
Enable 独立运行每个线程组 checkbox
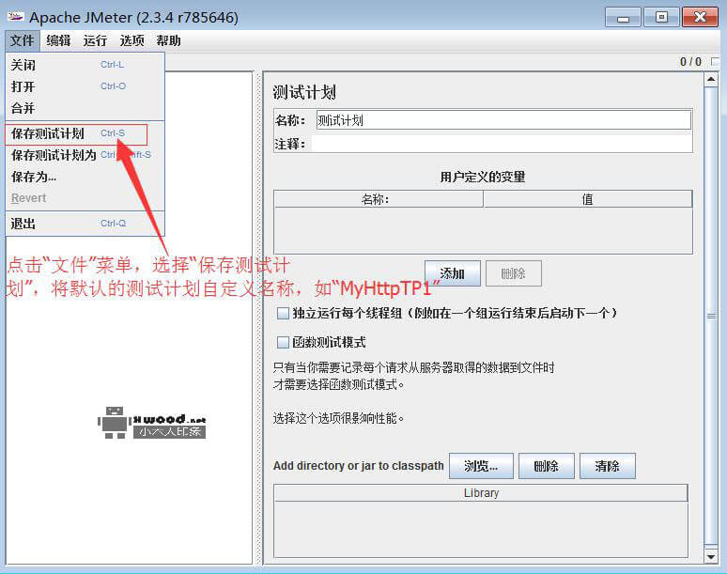283,314
